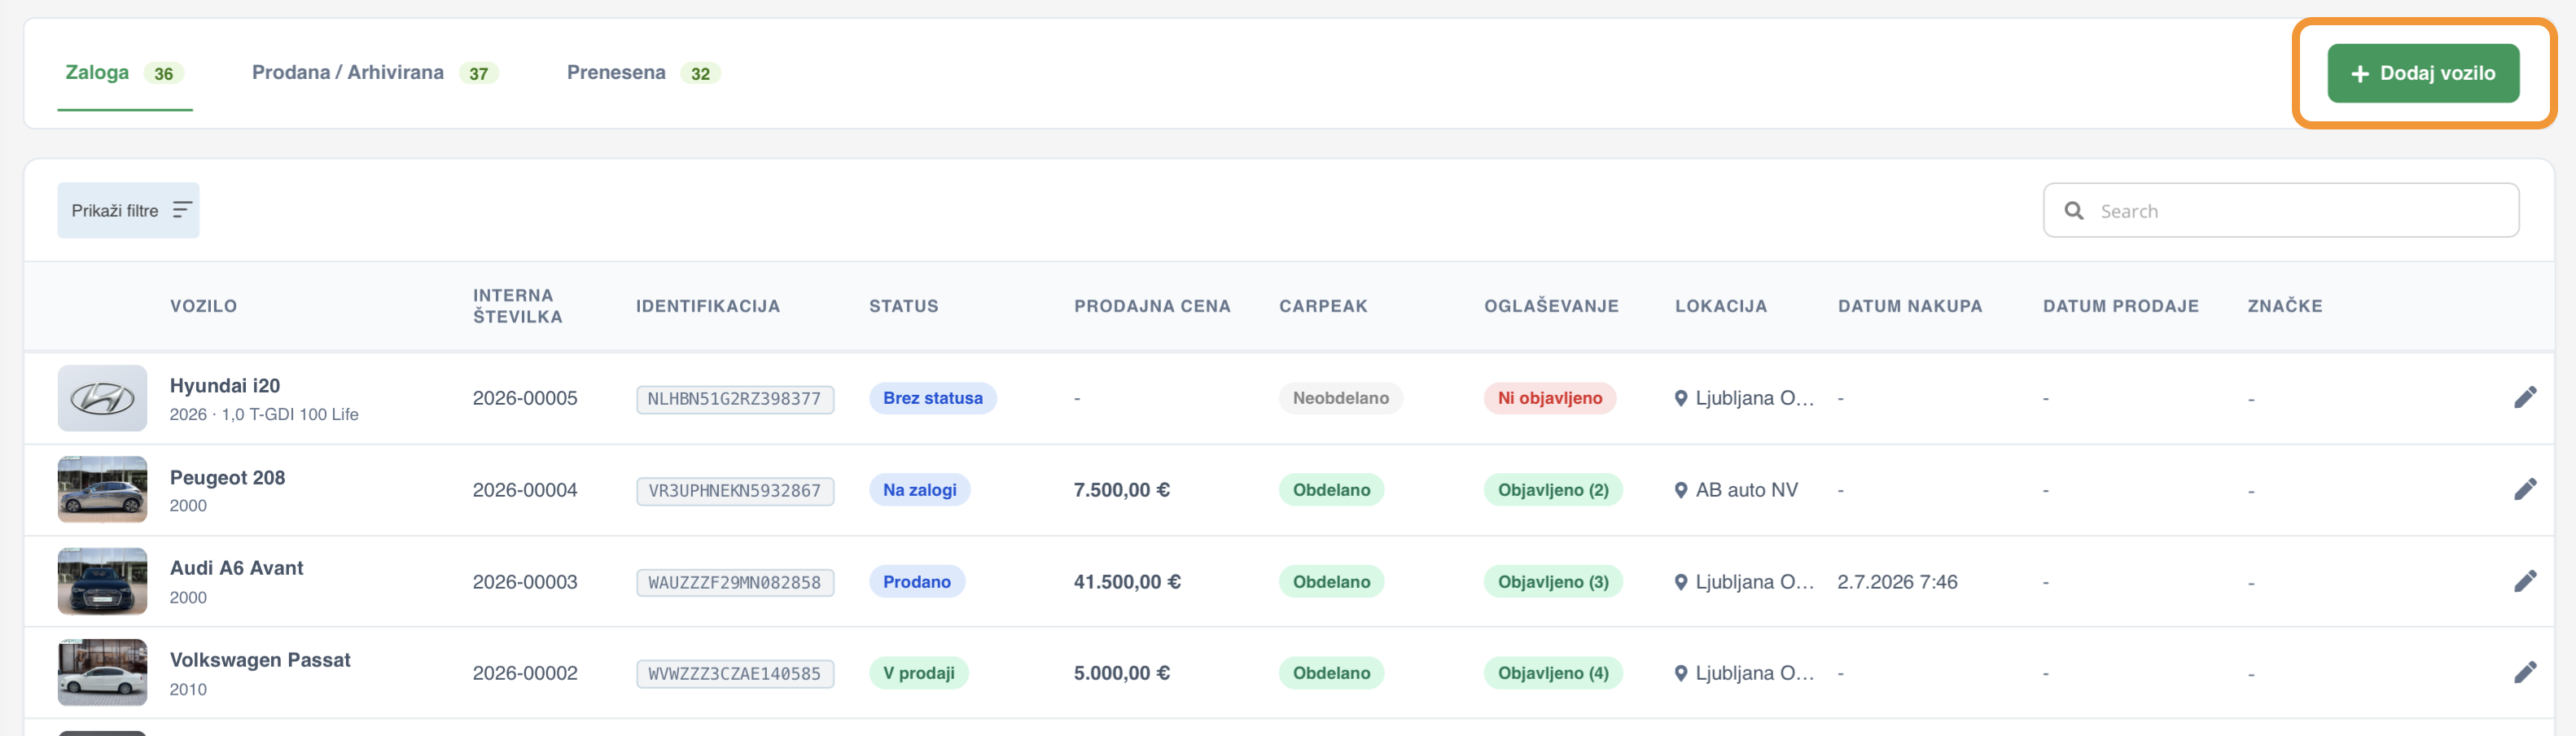Click the VIN badge VR3UPHNEKN5932867
Screen dimensions: 2576x736
[x=735, y=491]
